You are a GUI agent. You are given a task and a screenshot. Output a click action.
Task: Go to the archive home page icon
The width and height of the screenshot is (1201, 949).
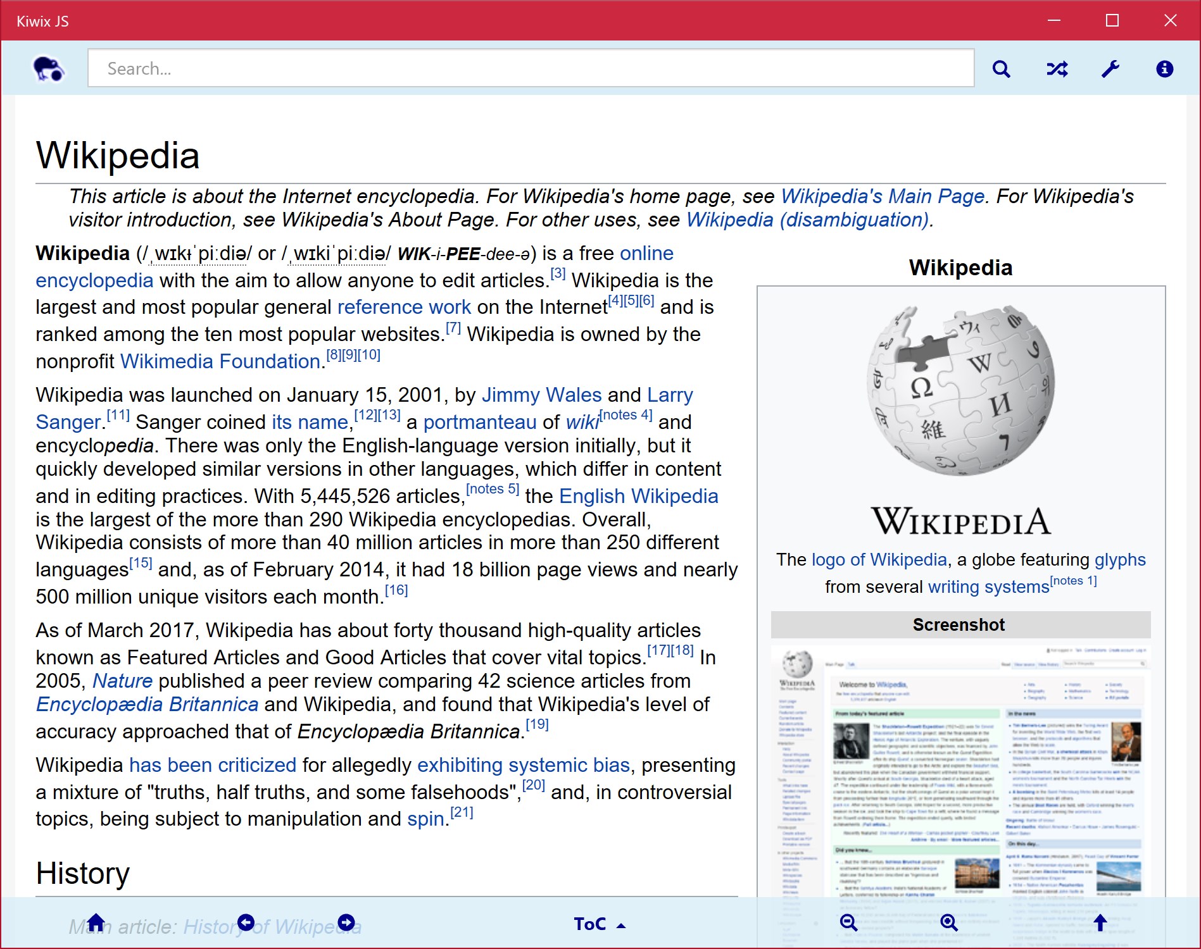pos(96,922)
